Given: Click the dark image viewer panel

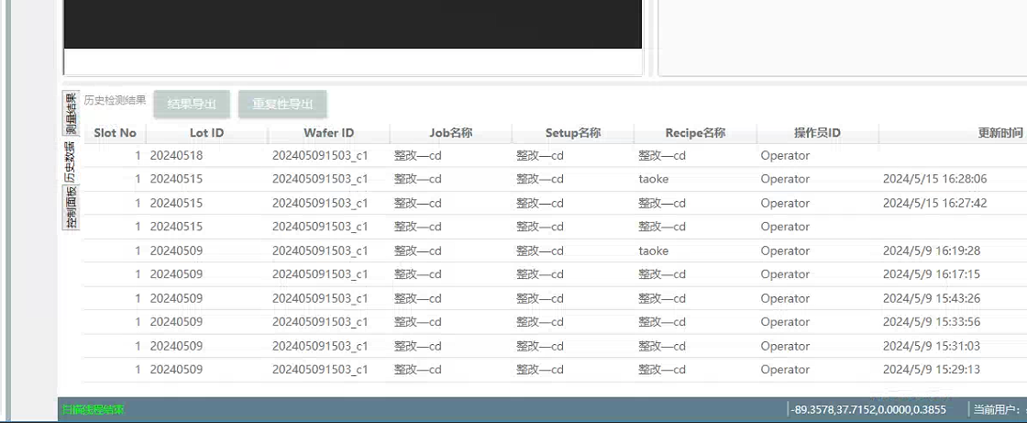Looking at the screenshot, I should (352, 24).
